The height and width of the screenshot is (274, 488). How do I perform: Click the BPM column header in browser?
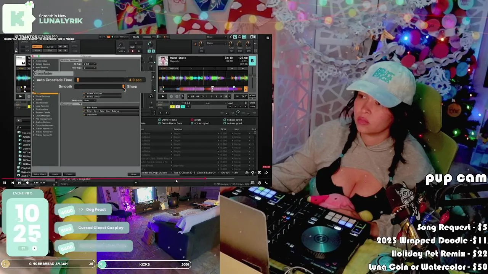click(x=223, y=129)
